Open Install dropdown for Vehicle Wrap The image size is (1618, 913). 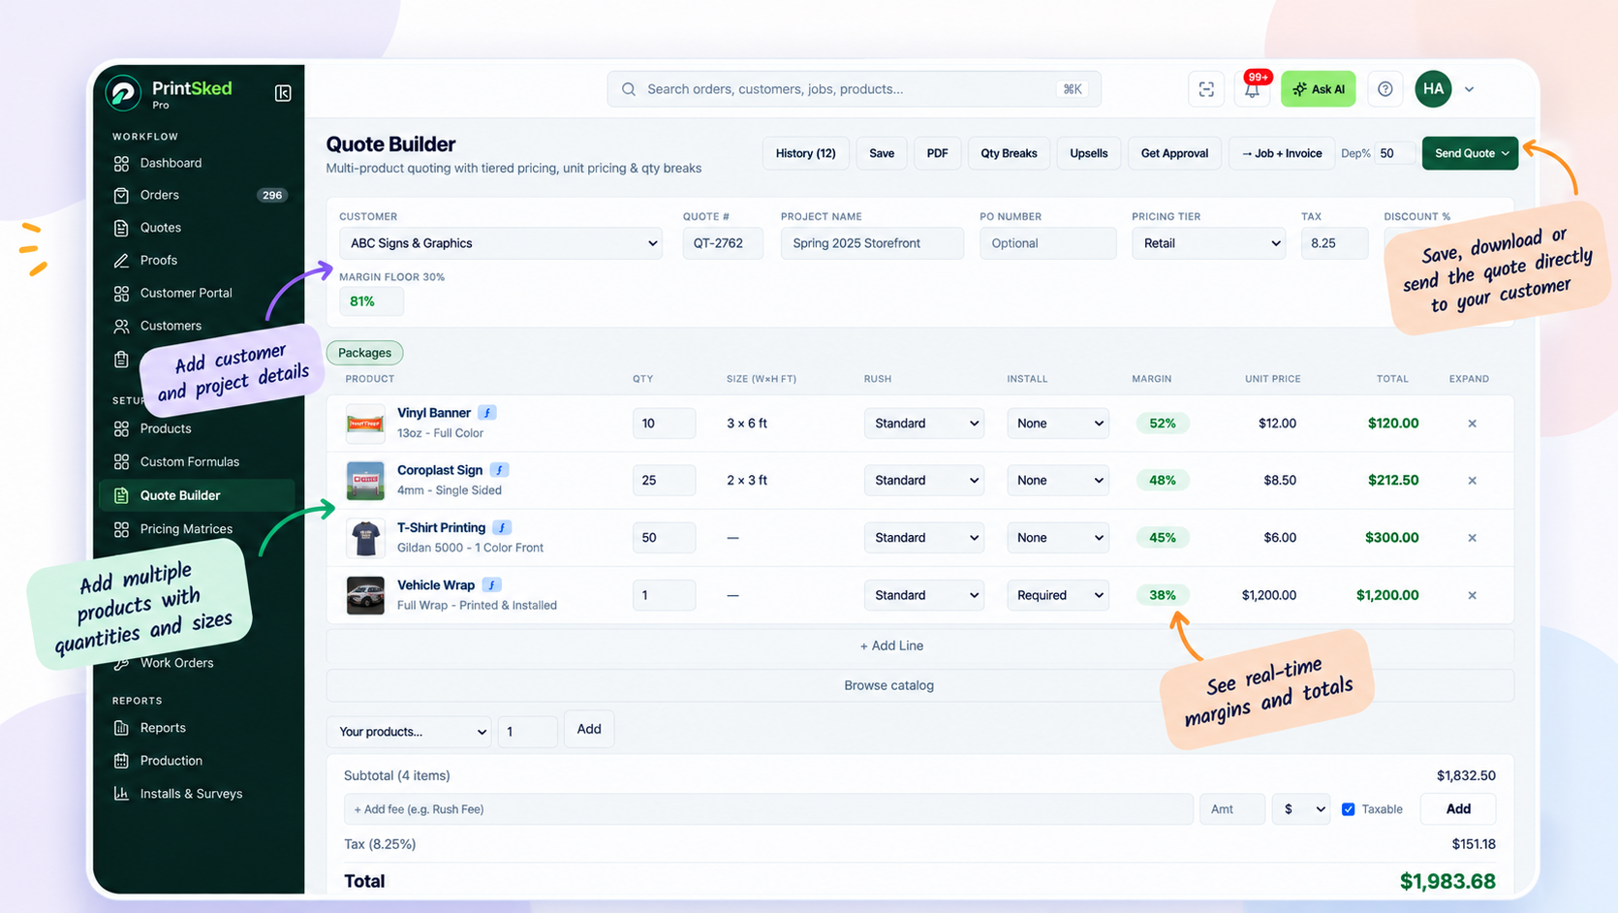tap(1058, 595)
